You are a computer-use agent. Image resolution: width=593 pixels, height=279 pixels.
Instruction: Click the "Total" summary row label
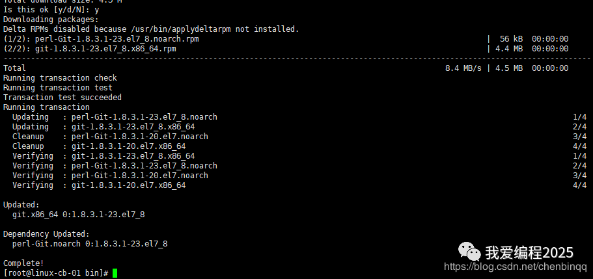click(15, 68)
